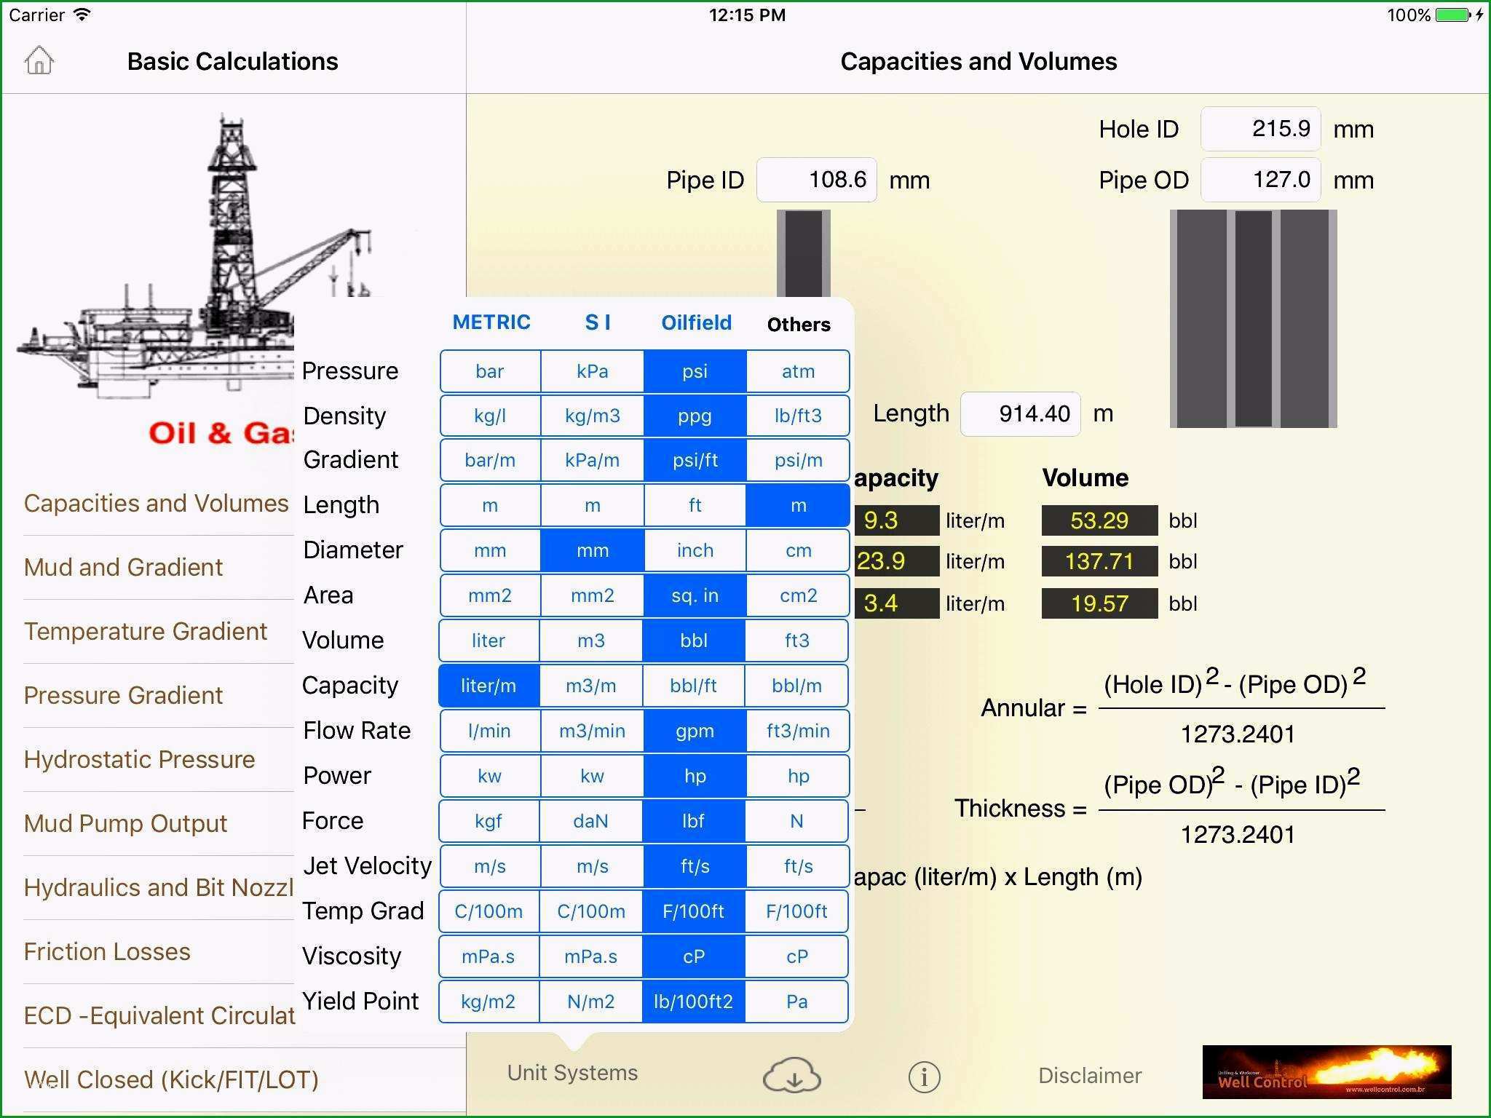Image resolution: width=1491 pixels, height=1118 pixels.
Task: Open Hydraulics and Bit Nozzle item
Action: 159,888
